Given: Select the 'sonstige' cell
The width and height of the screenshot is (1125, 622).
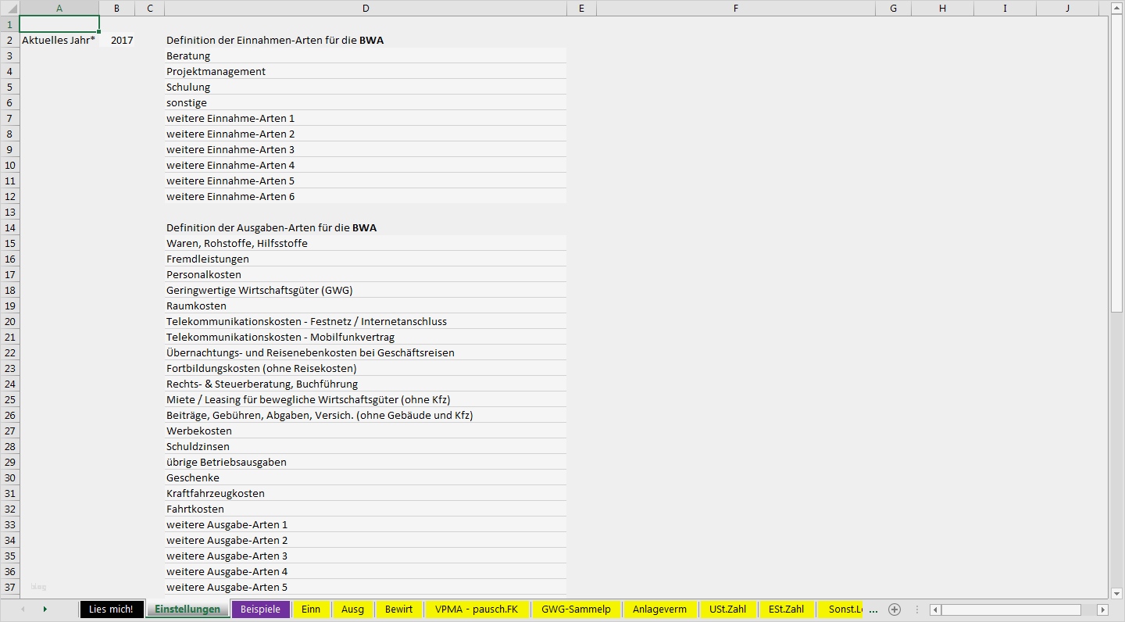Looking at the screenshot, I should pyautogui.click(x=366, y=102).
